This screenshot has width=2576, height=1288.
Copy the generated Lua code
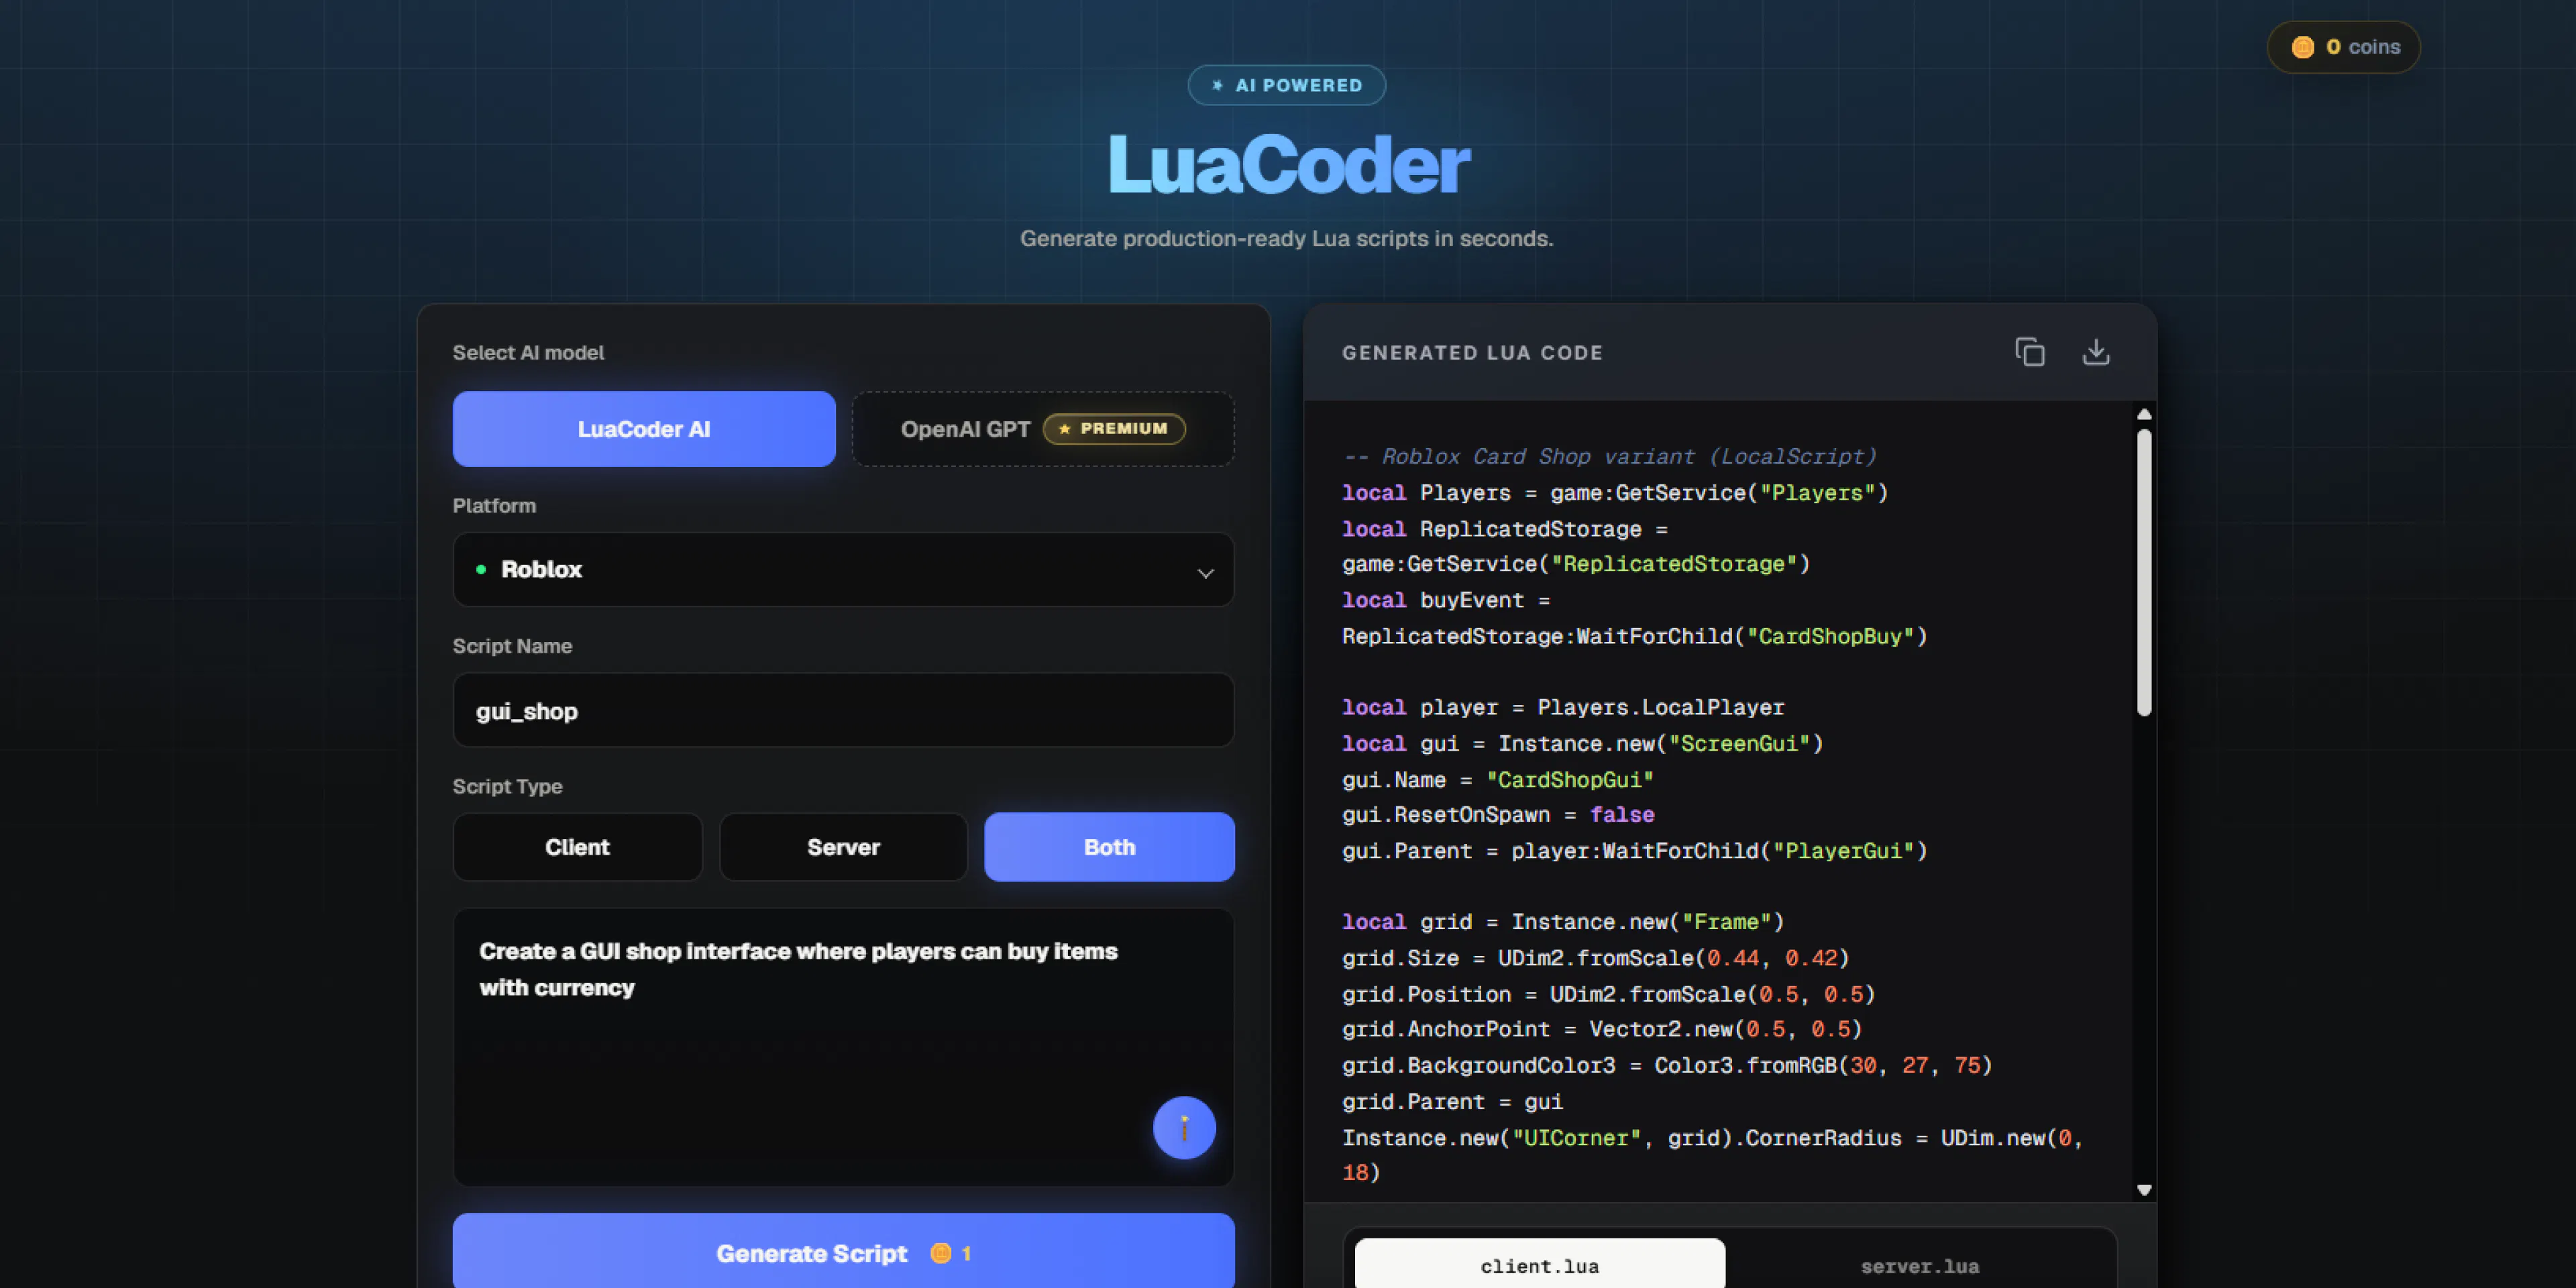(x=2029, y=352)
